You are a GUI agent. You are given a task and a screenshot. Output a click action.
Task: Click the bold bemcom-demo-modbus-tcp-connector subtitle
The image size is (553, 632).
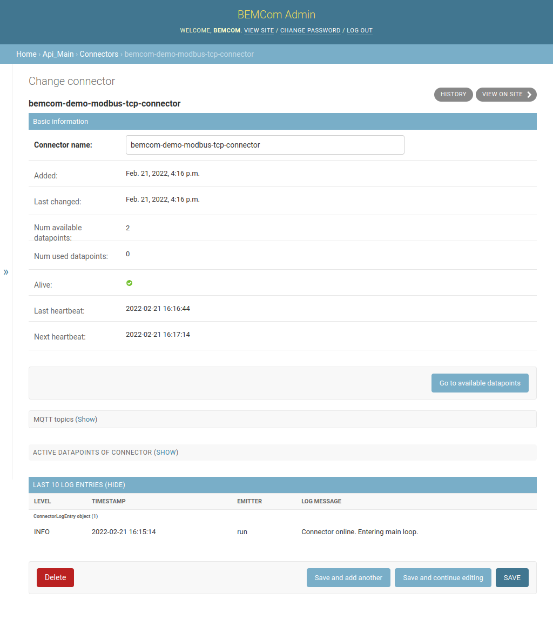105,104
